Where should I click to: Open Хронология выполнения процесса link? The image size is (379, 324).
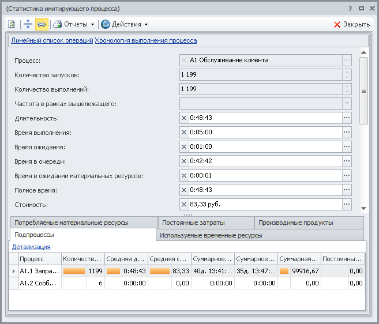pos(146,40)
